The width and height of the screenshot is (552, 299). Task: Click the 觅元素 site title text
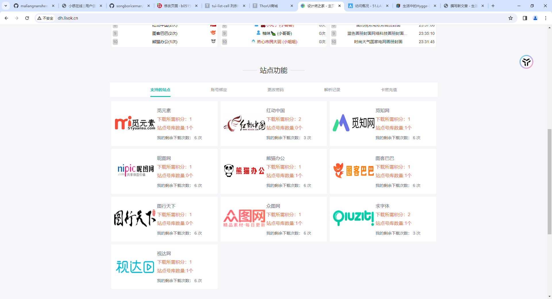[x=164, y=110]
